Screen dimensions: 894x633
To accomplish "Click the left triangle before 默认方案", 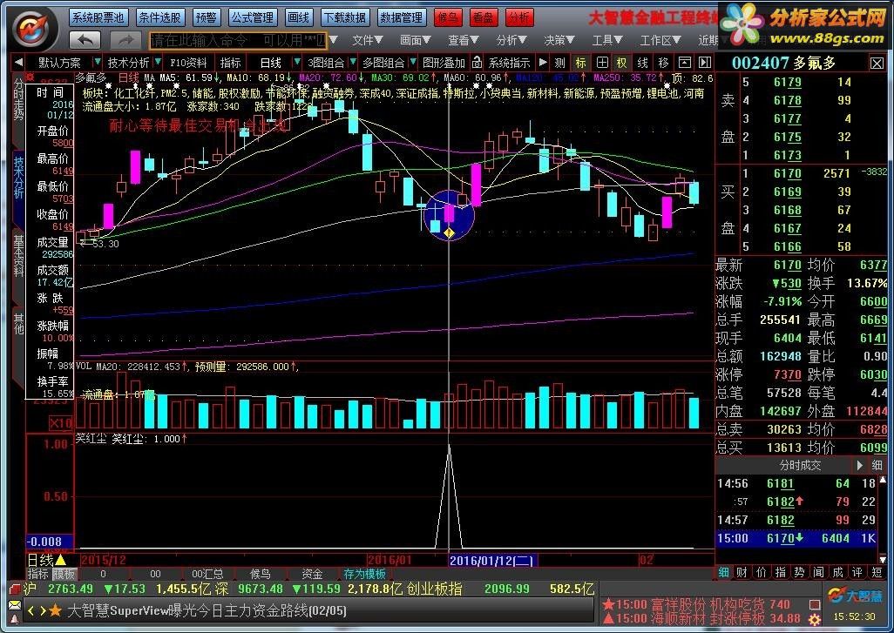I will tap(18, 63).
